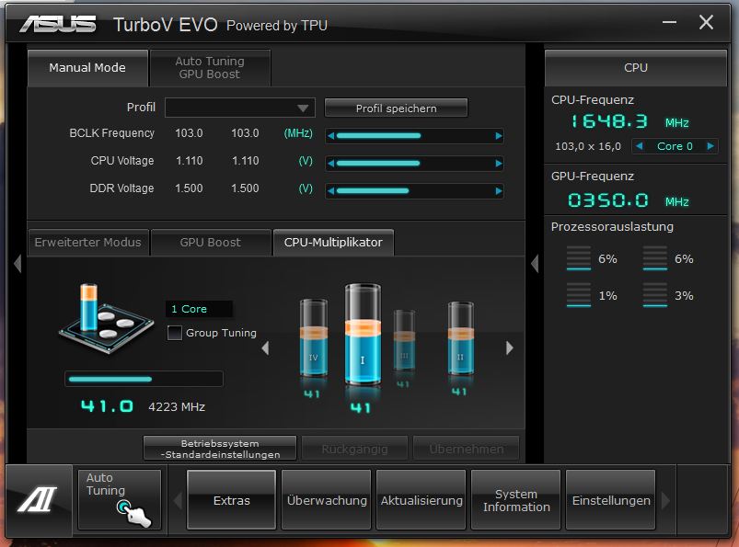
Task: Open the Aktualisierung section
Action: [x=421, y=500]
